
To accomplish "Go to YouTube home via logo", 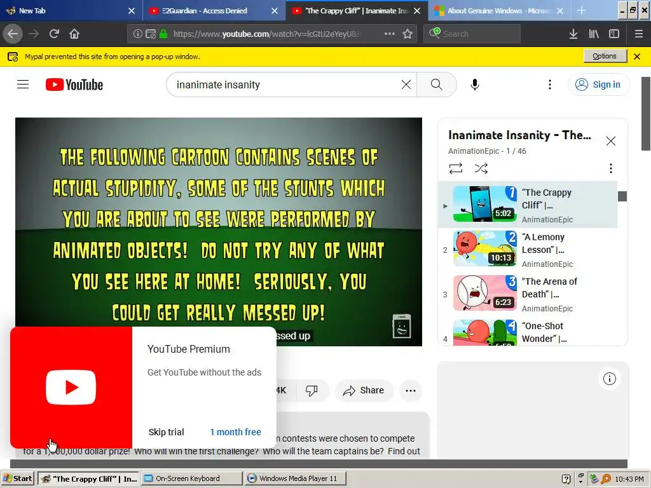I will click(74, 85).
